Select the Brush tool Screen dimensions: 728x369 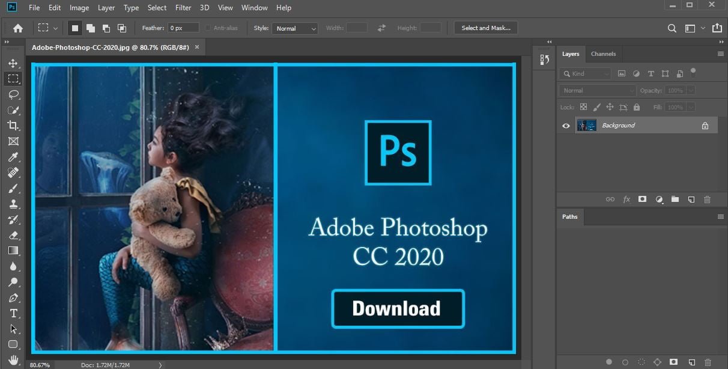13,188
